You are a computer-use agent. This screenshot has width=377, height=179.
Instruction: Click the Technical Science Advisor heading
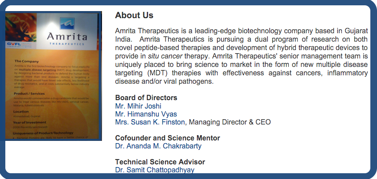point(160,162)
